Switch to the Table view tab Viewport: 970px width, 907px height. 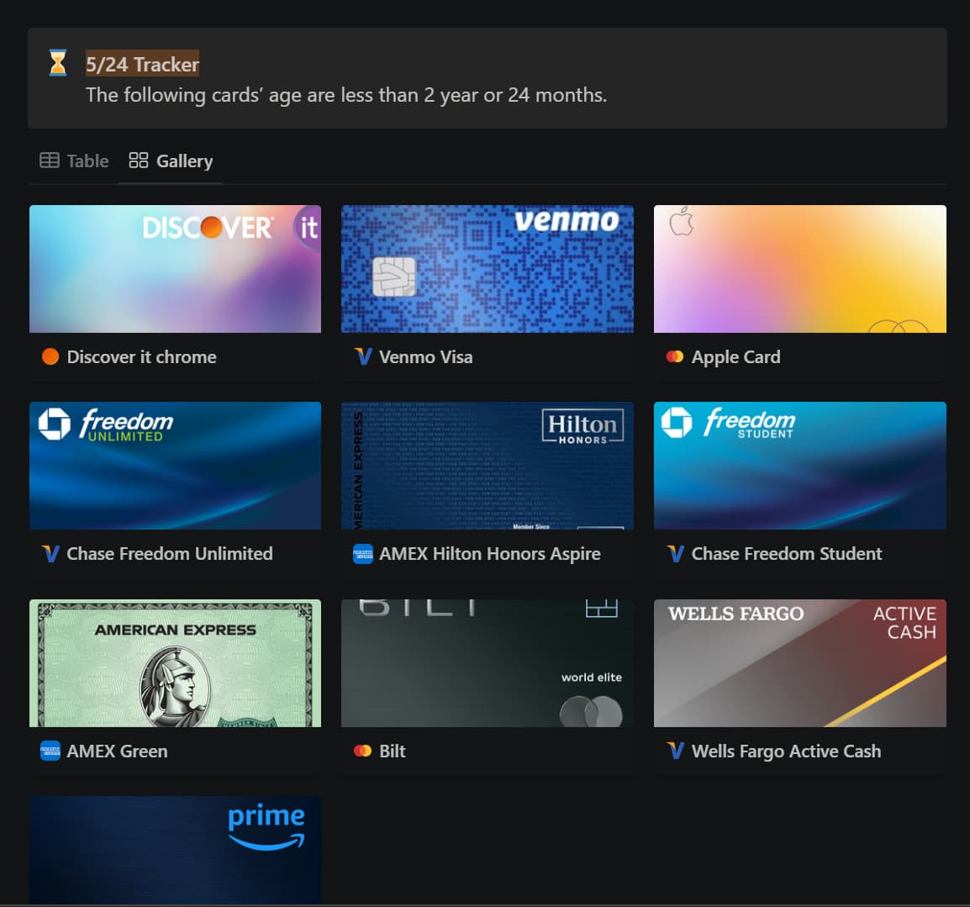tap(74, 161)
